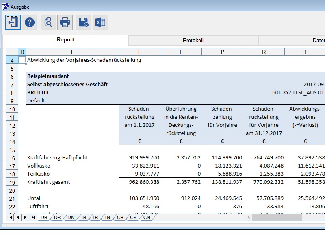The height and width of the screenshot is (244, 325).
Task: Select the DR sheet tab
Action: coord(57,218)
